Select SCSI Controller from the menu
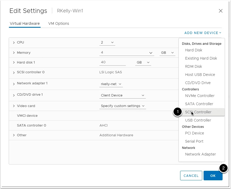 (202, 112)
